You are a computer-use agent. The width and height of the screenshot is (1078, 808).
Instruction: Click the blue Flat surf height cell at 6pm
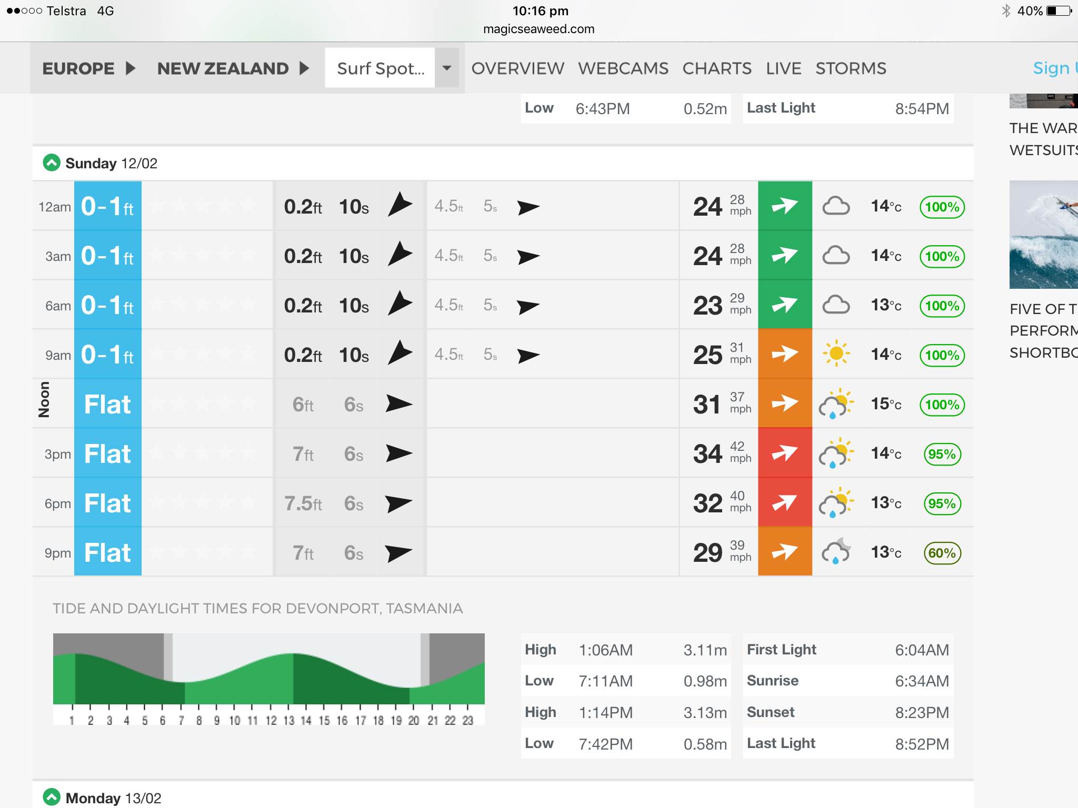(x=108, y=503)
